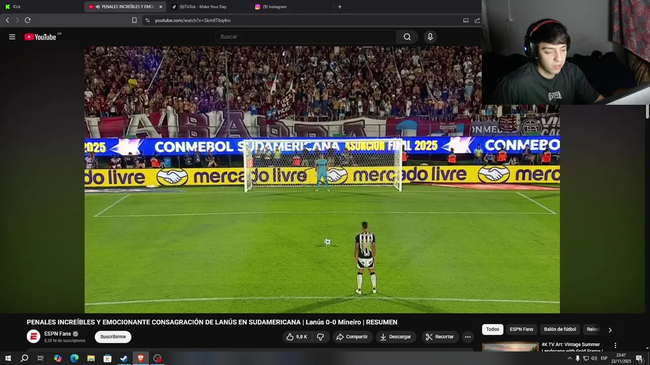Show more category chips with right chevron
The width and height of the screenshot is (650, 365).
[x=610, y=330]
